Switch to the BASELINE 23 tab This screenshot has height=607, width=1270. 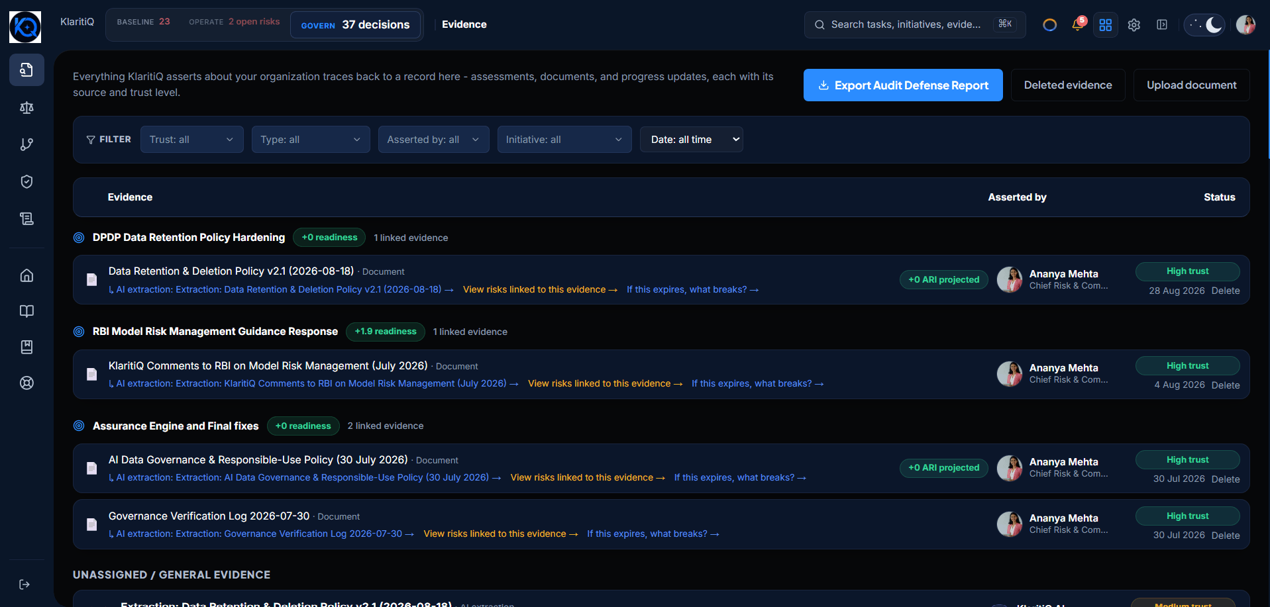(144, 22)
